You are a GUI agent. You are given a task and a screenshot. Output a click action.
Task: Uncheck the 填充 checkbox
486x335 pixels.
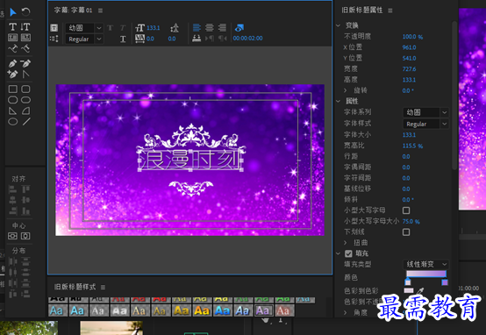click(348, 253)
